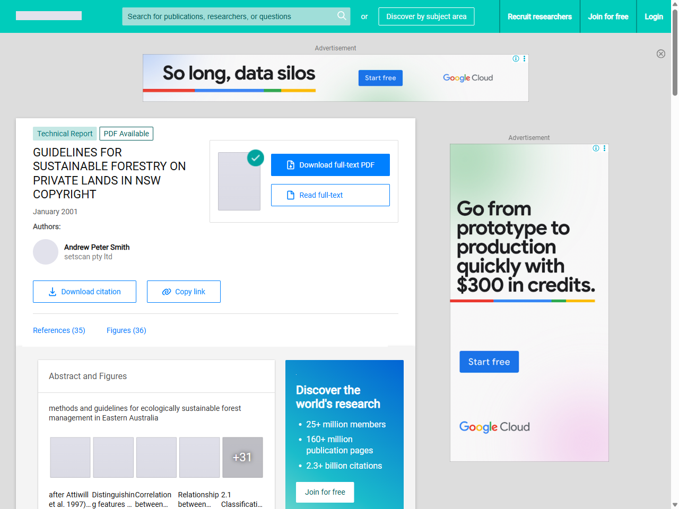Click Andrew Peter Smith's avatar
The width and height of the screenshot is (679, 509).
click(x=46, y=252)
